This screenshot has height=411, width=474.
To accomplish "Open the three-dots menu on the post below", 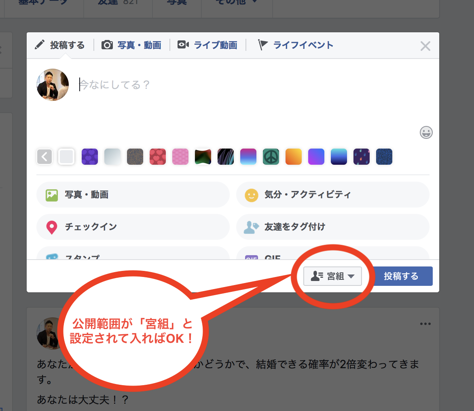I will click(425, 324).
